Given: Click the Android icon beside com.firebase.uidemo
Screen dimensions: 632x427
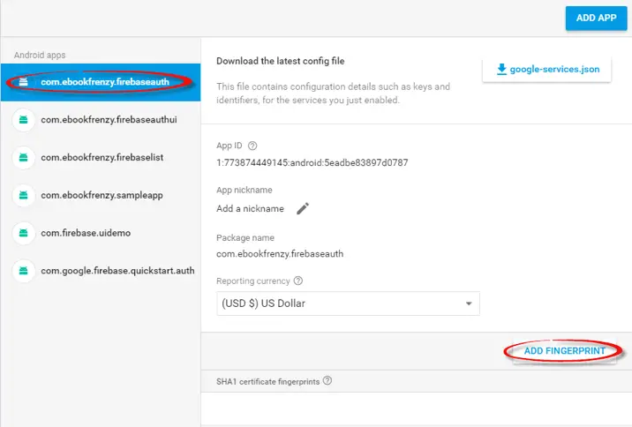Looking at the screenshot, I should [x=24, y=234].
